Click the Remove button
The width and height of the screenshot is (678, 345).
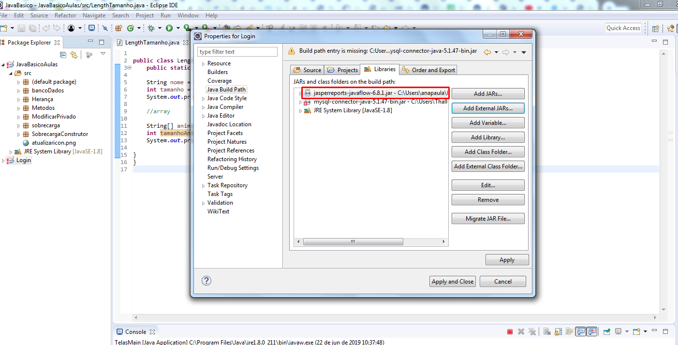pos(488,200)
